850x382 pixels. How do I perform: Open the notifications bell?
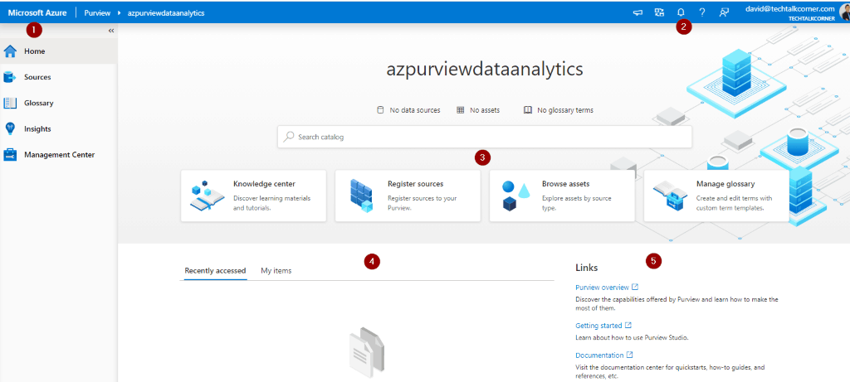click(681, 12)
